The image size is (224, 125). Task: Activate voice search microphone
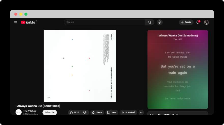pos(160,22)
